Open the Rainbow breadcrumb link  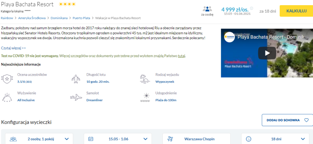tap(7, 18)
